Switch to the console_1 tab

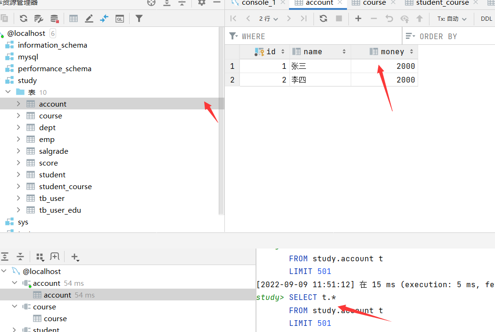click(x=258, y=3)
